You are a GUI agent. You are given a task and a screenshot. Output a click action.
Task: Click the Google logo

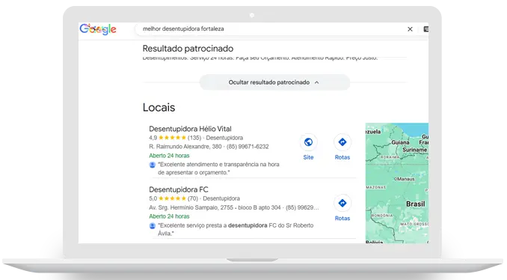98,29
